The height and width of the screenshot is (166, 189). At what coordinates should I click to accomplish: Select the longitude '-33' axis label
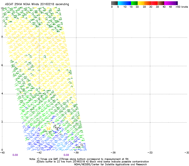tap(150, 153)
